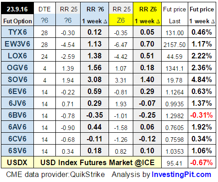Click the red -0.67% USDX change value
This screenshot has width=218, height=182.
[202, 162]
